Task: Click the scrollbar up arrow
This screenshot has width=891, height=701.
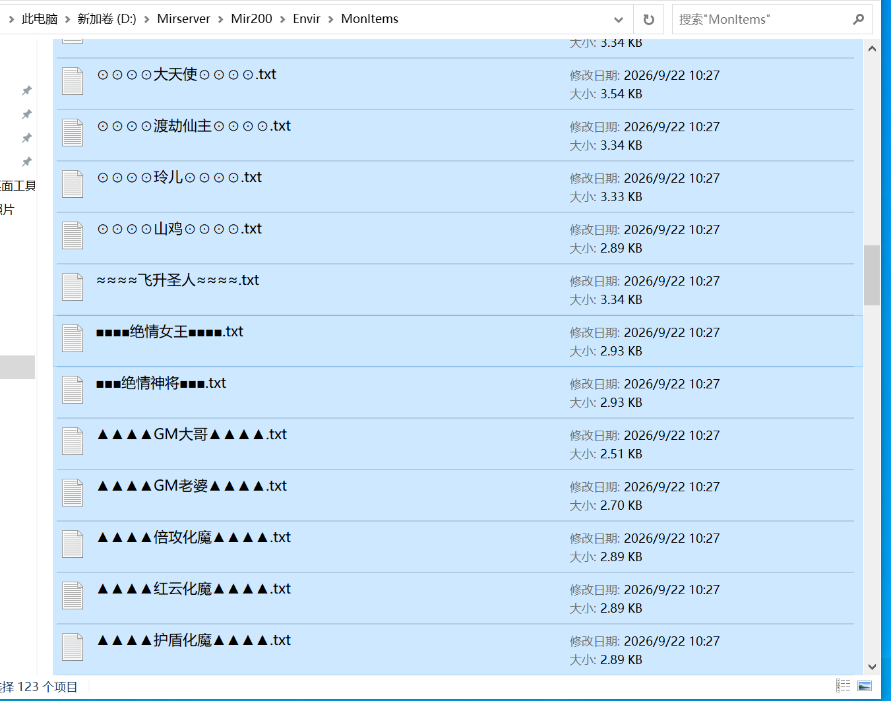Action: (x=872, y=48)
